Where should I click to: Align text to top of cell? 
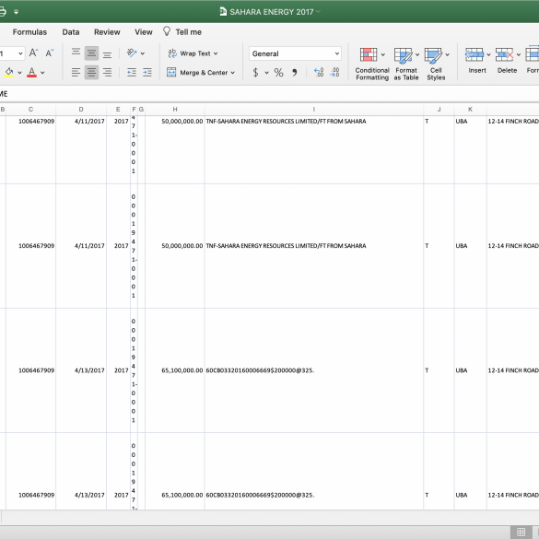click(76, 53)
